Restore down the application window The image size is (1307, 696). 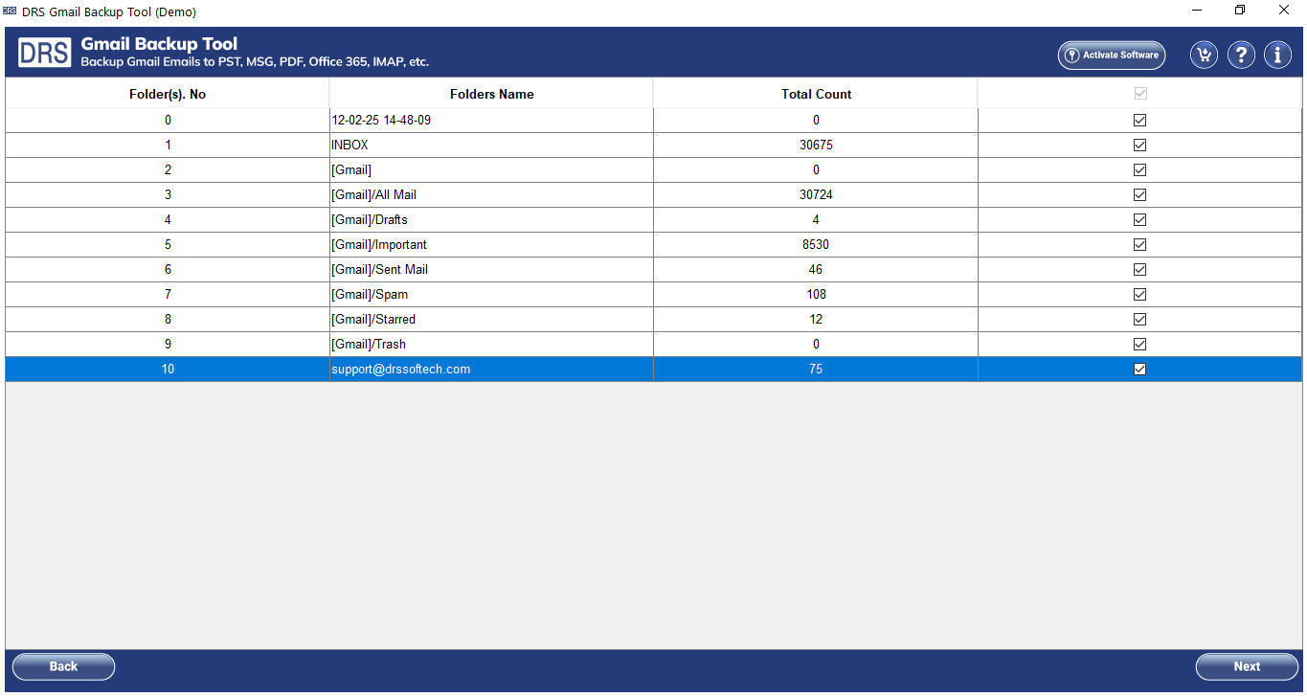(x=1240, y=11)
